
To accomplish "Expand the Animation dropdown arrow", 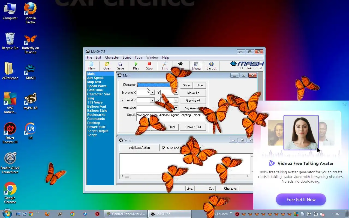I will click(176, 108).
